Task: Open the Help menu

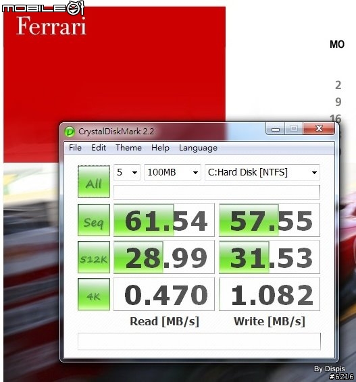Action: point(160,148)
